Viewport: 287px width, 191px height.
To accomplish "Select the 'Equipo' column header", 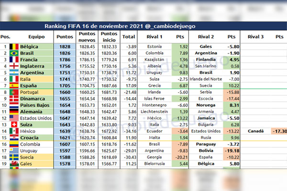I will tap(36, 37).
